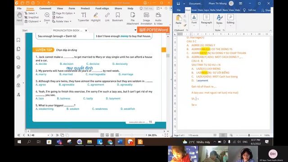
Task: Adjust the Foxit zoom slider
Action: [132, 135]
